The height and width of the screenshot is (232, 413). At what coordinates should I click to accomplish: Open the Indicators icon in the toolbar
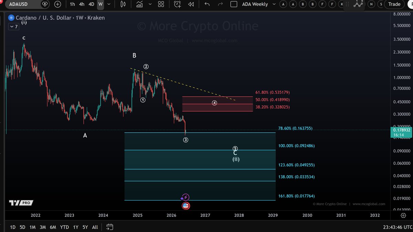pyautogui.click(x=139, y=4)
